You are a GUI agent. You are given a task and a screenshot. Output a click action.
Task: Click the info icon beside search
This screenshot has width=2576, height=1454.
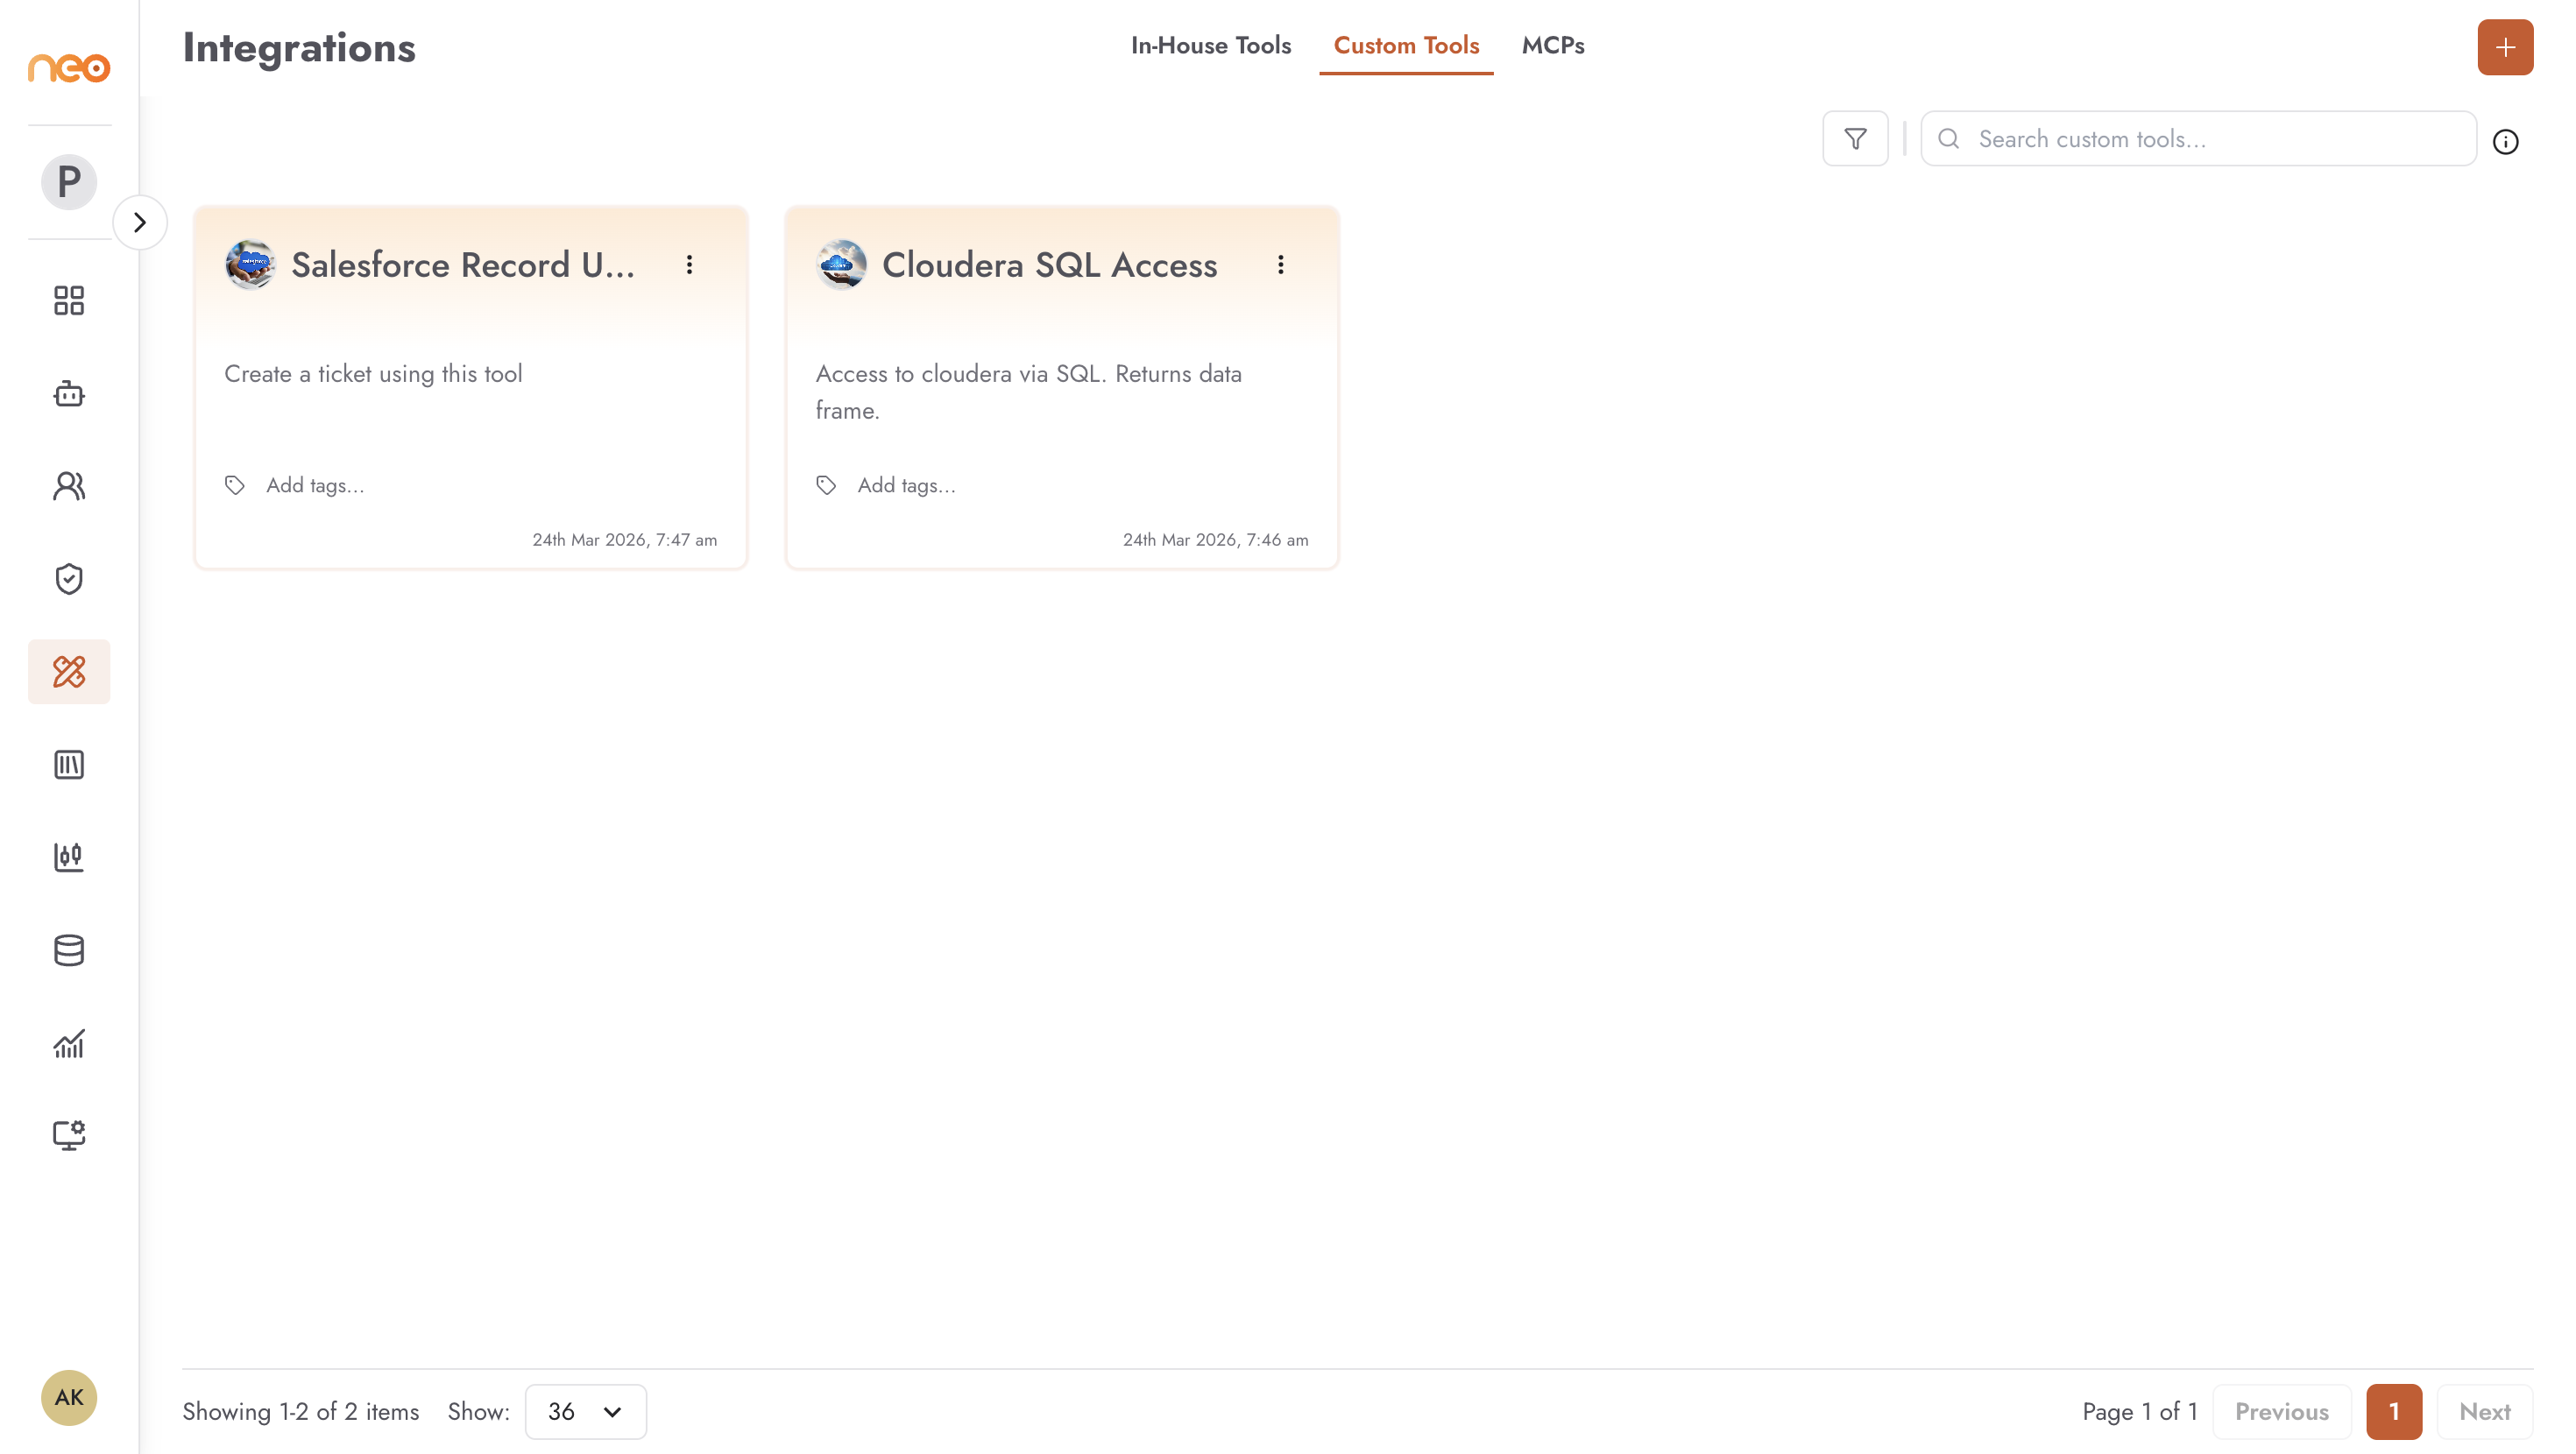coord(2505,142)
